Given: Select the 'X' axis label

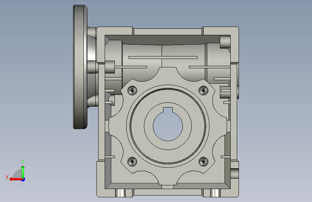Looking at the screenshot, I should click(x=7, y=177).
